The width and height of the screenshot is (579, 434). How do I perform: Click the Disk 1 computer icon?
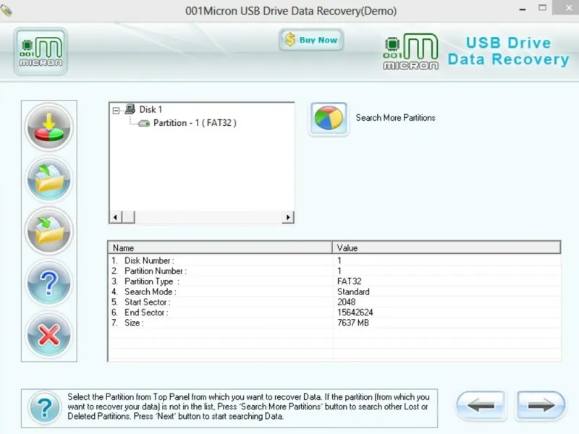click(130, 109)
